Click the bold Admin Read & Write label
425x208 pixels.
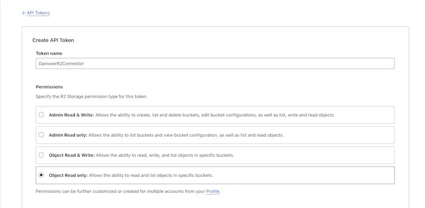pos(71,115)
